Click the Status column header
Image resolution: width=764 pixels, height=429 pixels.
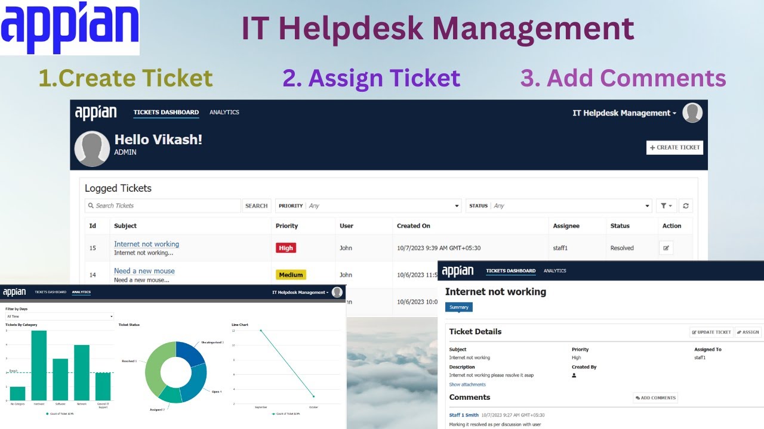pos(620,226)
